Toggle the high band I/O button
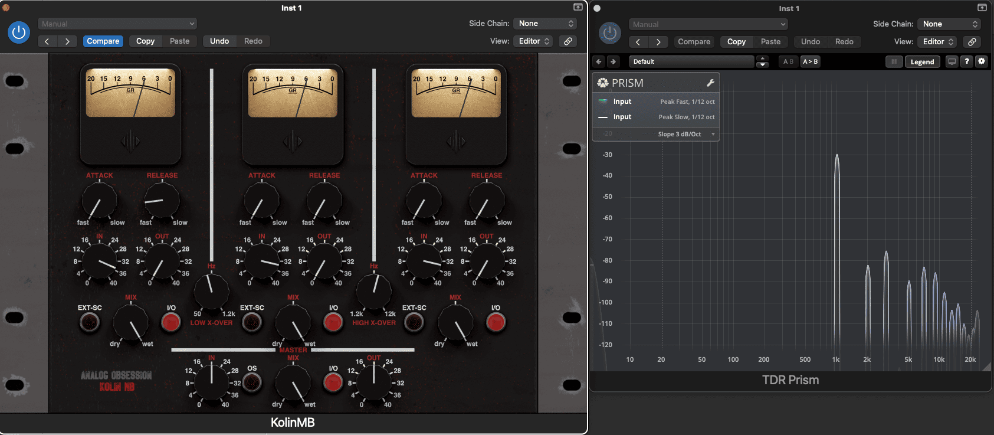The height and width of the screenshot is (435, 994). click(x=496, y=322)
